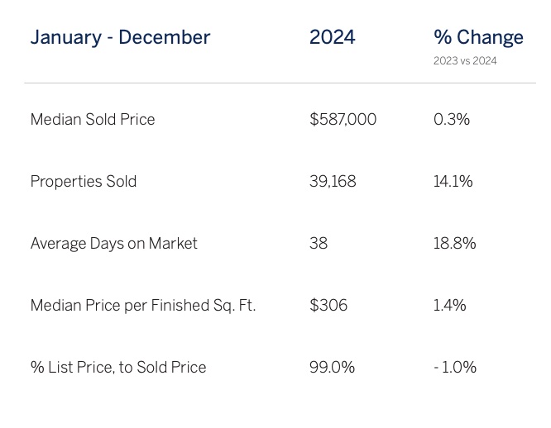This screenshot has width=551, height=428.
Task: Click the horizontal divider line below the header
Action: tap(280, 83)
